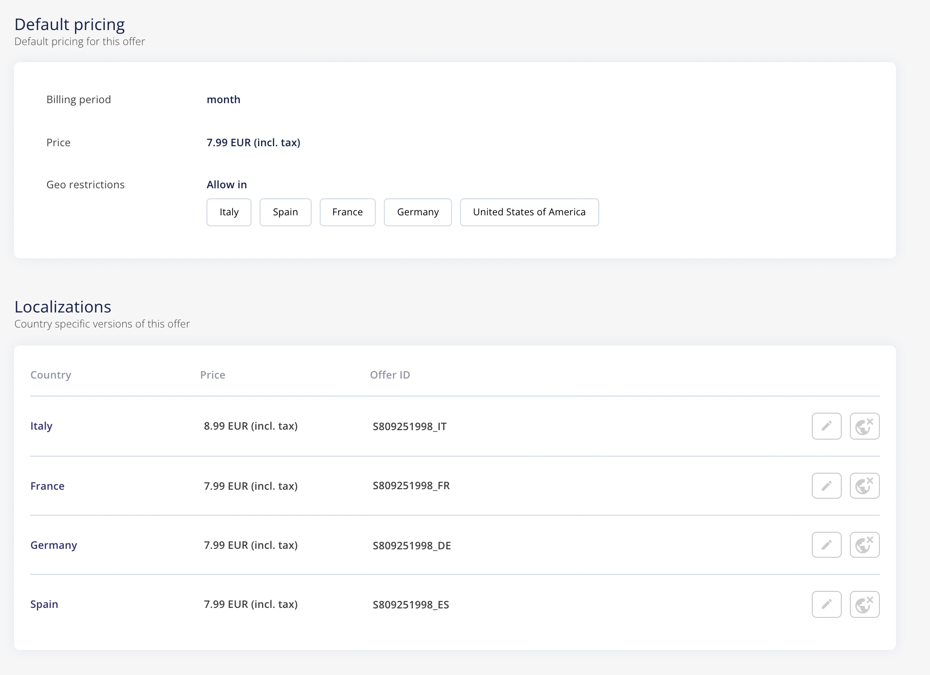The width and height of the screenshot is (930, 675).
Task: Click the Allow in label
Action: click(x=226, y=185)
